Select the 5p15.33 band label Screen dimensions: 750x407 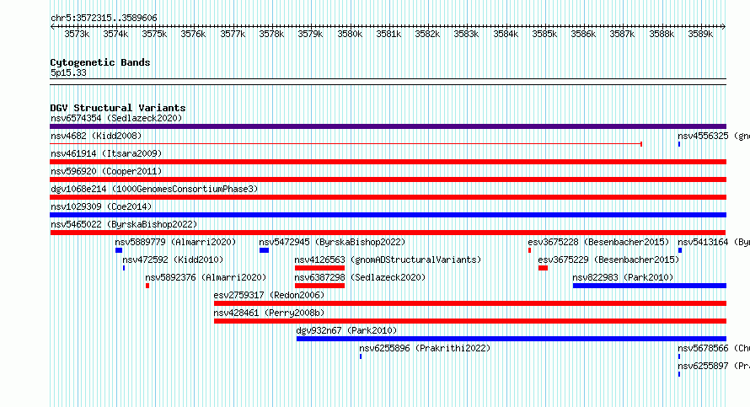coord(68,72)
